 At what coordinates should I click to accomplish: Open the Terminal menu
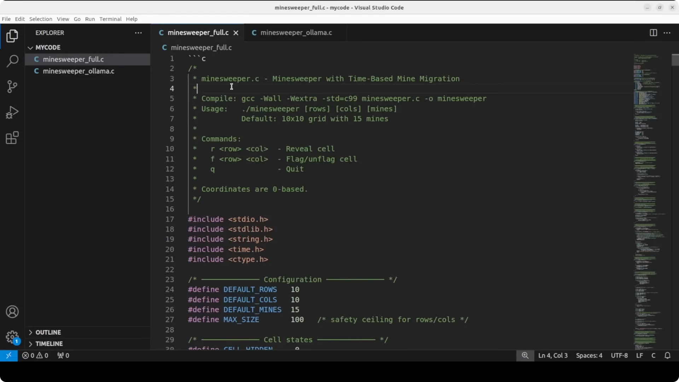110,19
